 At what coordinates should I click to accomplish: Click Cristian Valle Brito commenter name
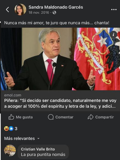click(x=38, y=149)
